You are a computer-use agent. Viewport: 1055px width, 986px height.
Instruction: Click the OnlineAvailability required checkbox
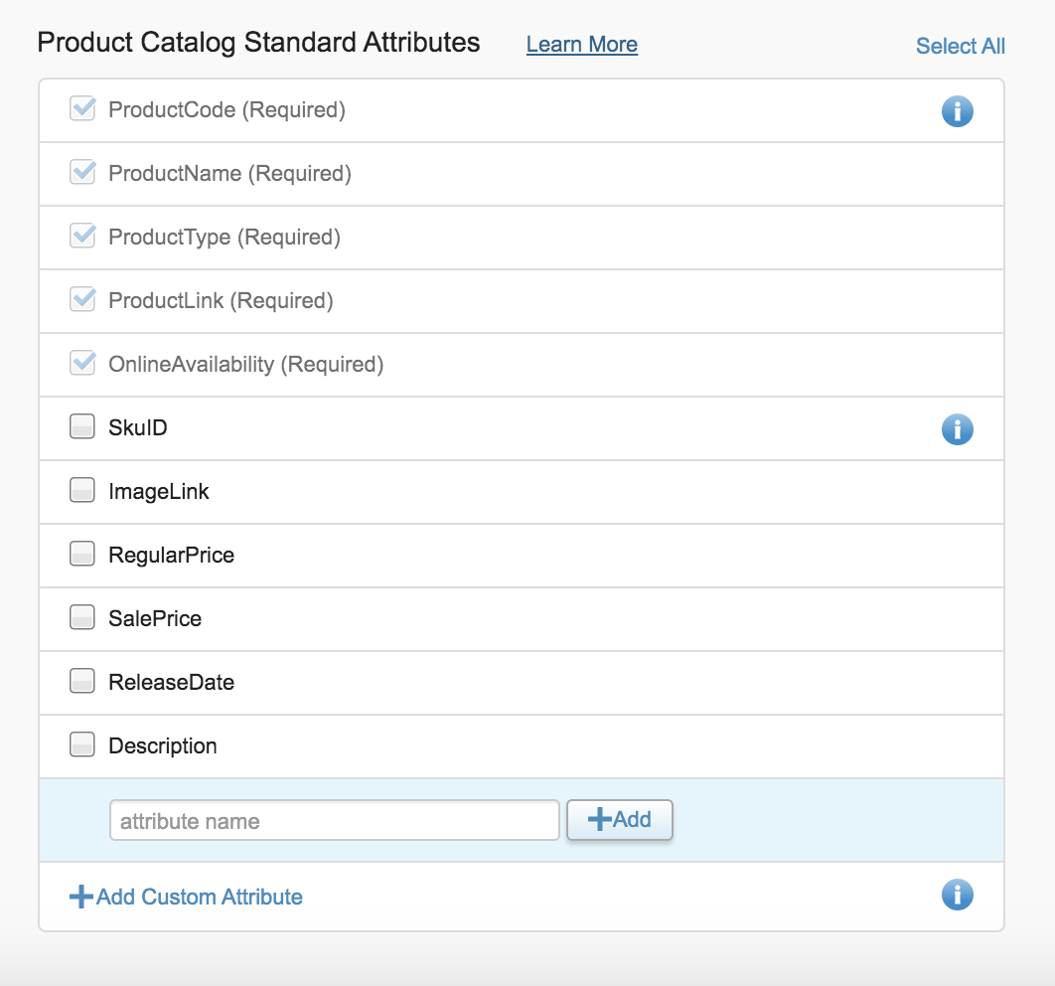[x=82, y=364]
